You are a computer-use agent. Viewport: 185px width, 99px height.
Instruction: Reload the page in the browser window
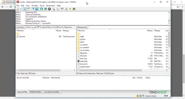point(11,7)
